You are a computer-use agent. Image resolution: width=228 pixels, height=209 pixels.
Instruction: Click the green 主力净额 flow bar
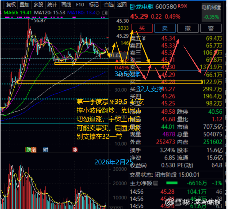[x=172, y=183]
